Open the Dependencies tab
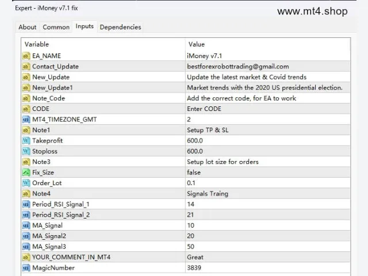 [x=120, y=27]
